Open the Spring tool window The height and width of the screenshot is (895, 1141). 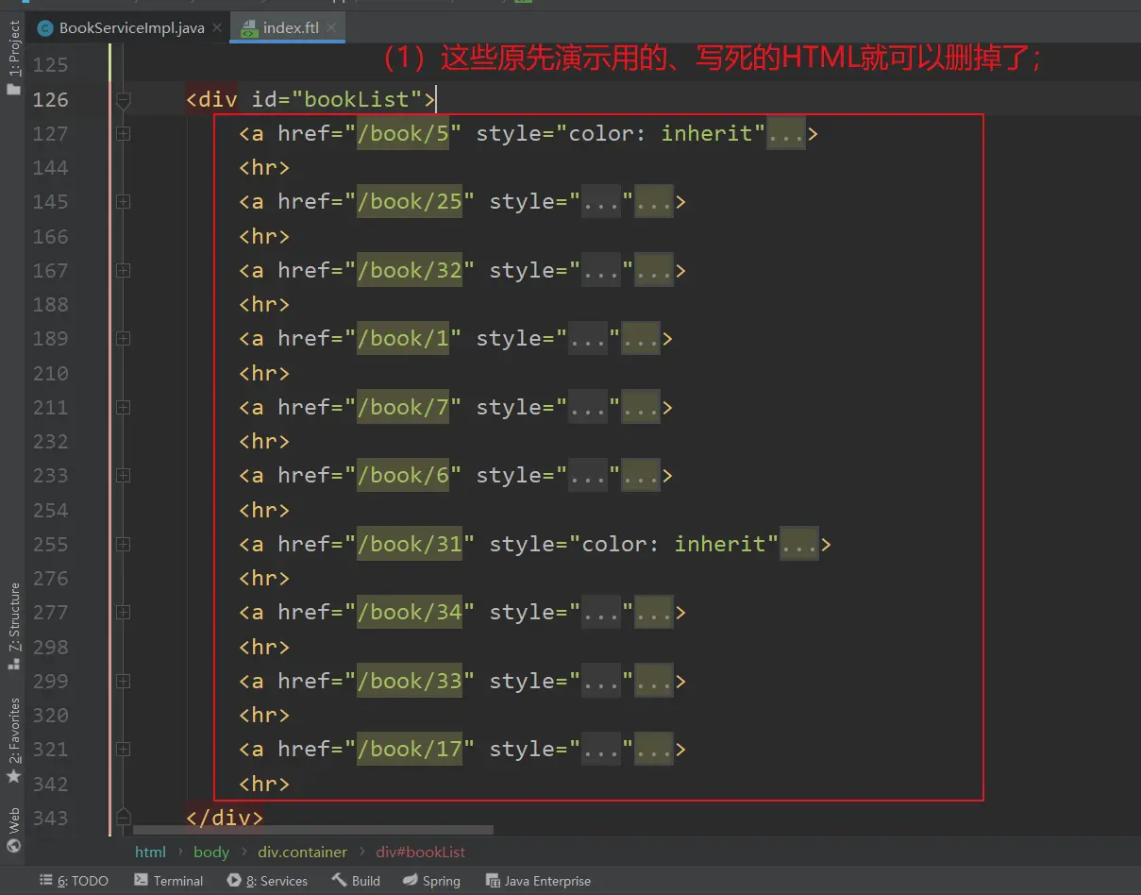point(431,881)
